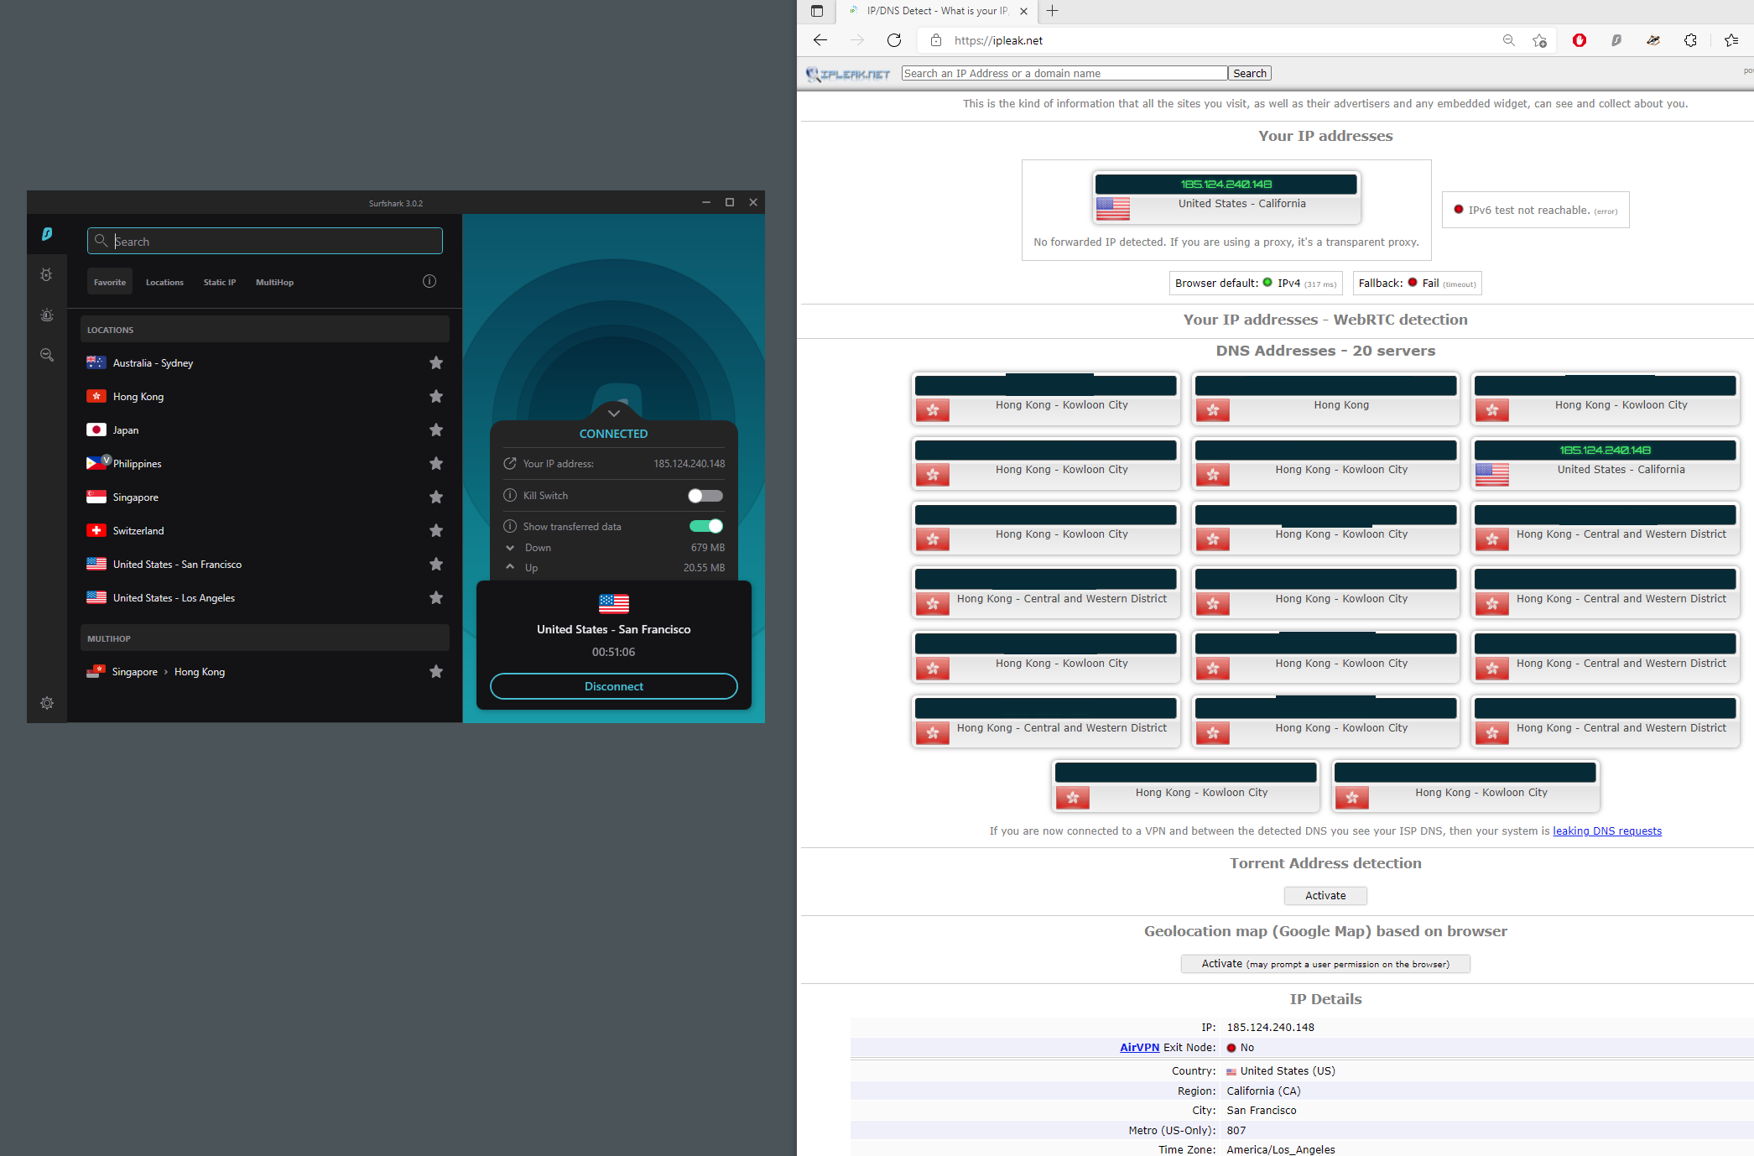
Task: Connect to Japan location
Action: (x=265, y=430)
